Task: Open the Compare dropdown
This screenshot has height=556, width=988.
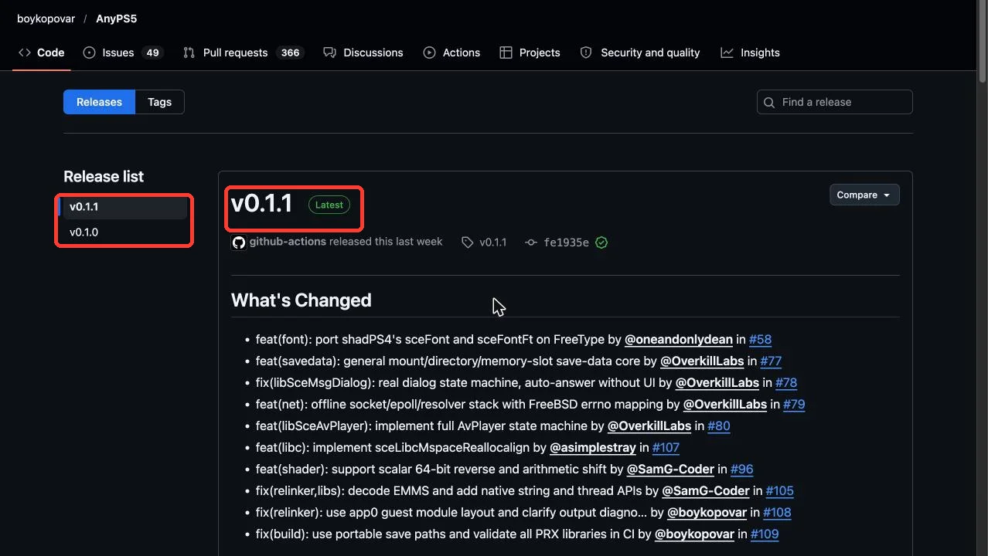Action: (864, 195)
